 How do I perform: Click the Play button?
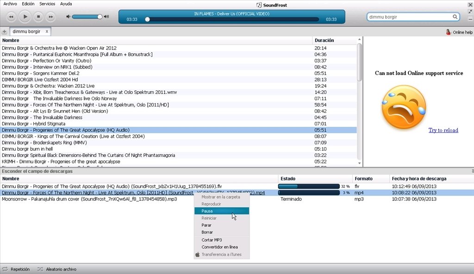pos(25,17)
